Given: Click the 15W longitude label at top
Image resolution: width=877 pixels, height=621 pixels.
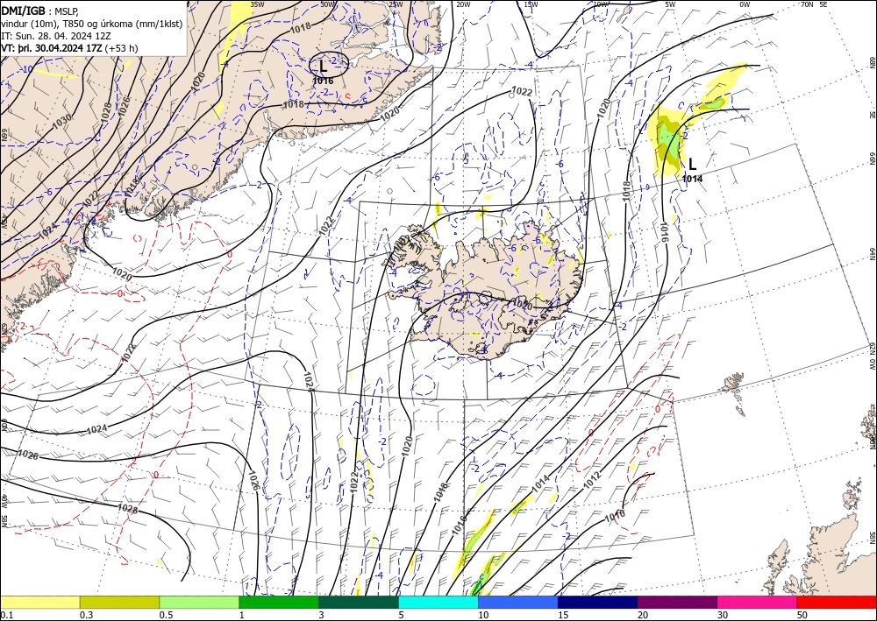Looking at the screenshot, I should pos(531,4).
